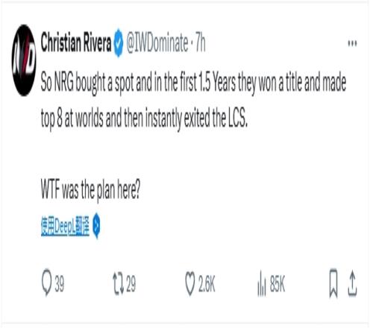Retweet using the arrows icon

click(x=119, y=284)
